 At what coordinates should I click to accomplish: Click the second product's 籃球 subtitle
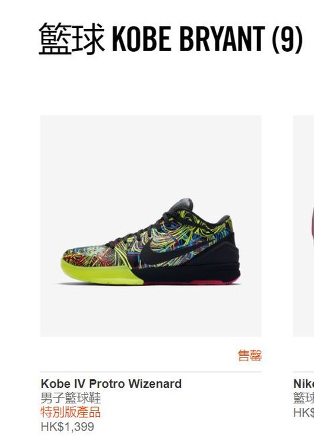(303, 398)
